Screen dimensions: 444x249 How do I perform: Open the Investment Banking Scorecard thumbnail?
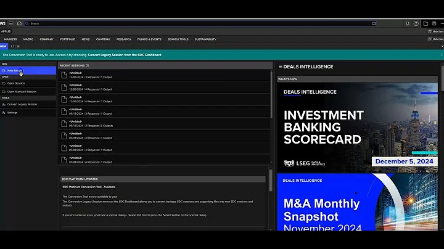pyautogui.click(x=357, y=128)
